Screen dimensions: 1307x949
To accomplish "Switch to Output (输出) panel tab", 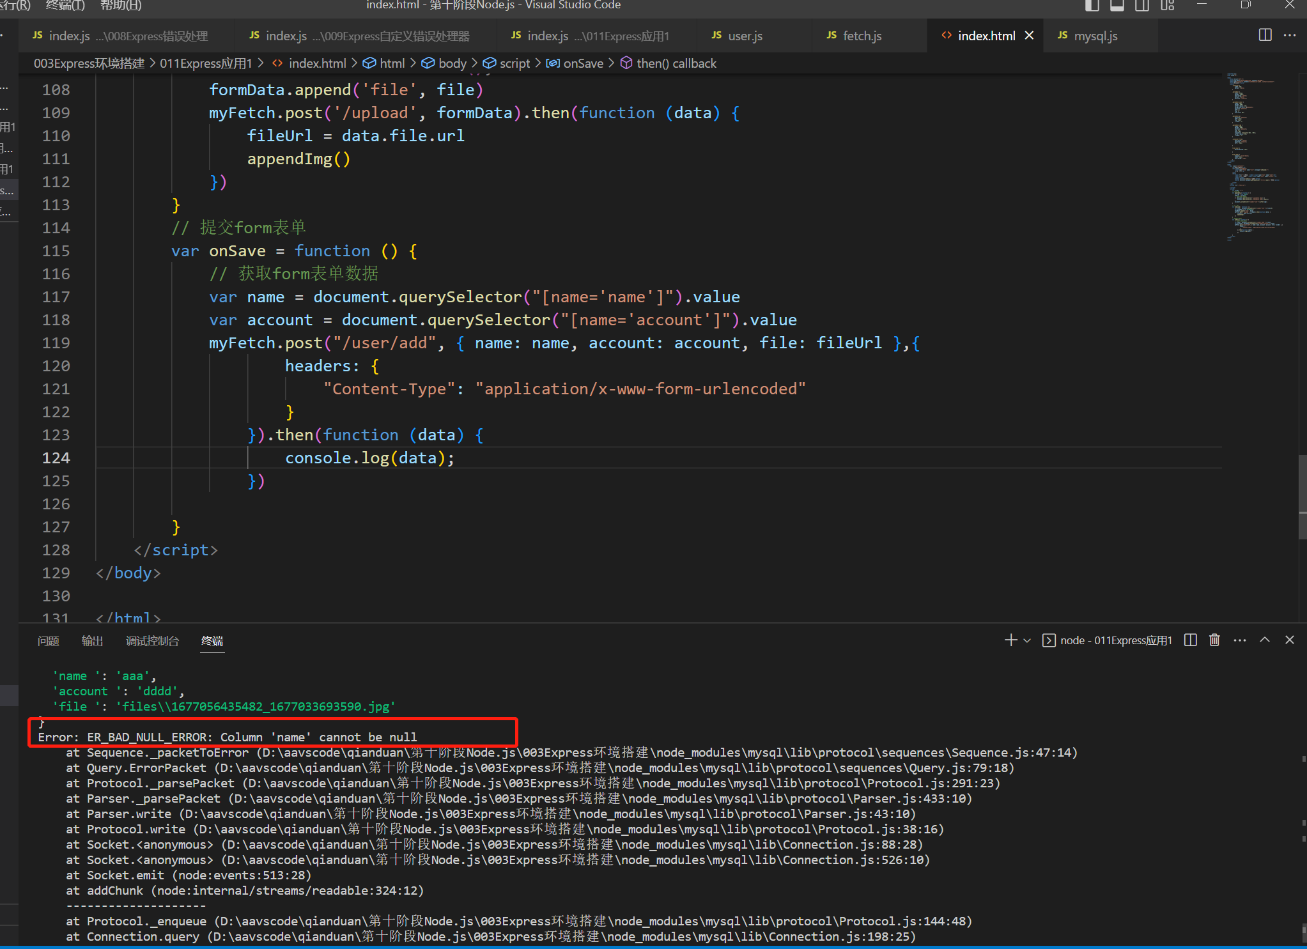I will (92, 640).
